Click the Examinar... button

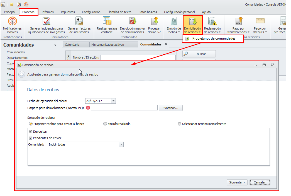(x=170, y=108)
